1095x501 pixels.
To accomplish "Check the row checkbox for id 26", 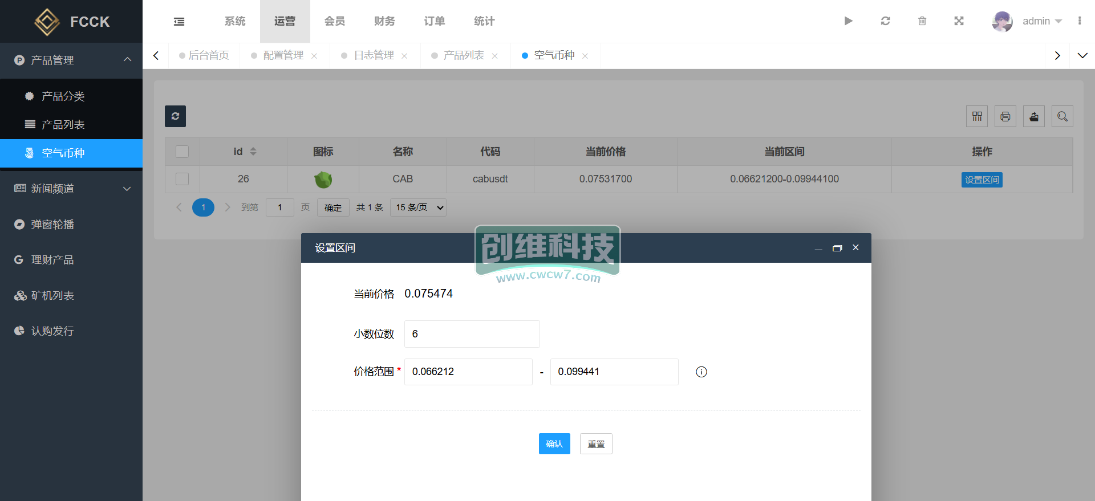I will coord(182,179).
